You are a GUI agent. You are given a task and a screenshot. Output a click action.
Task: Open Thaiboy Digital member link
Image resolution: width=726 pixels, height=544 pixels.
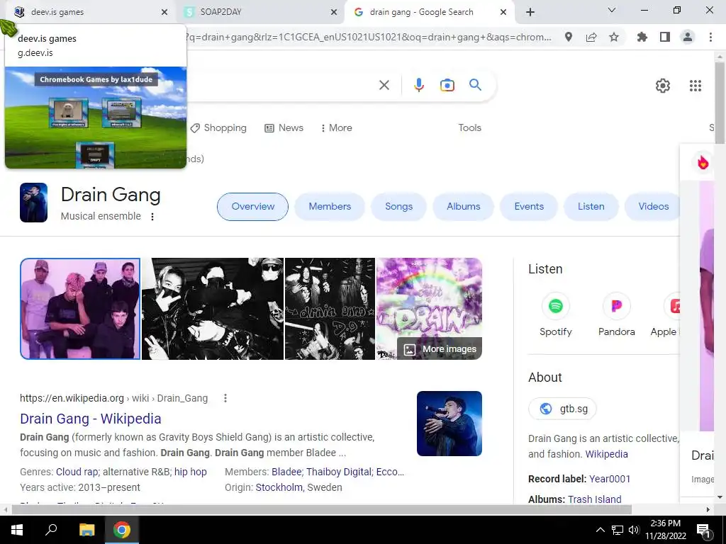[339, 472]
